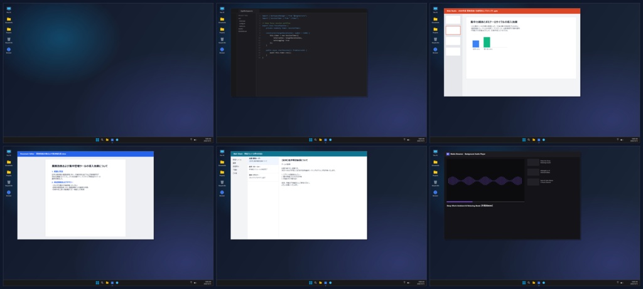Click taskbar search icon on the empty desktop
Screen dimensions: 643x289
tap(102, 140)
